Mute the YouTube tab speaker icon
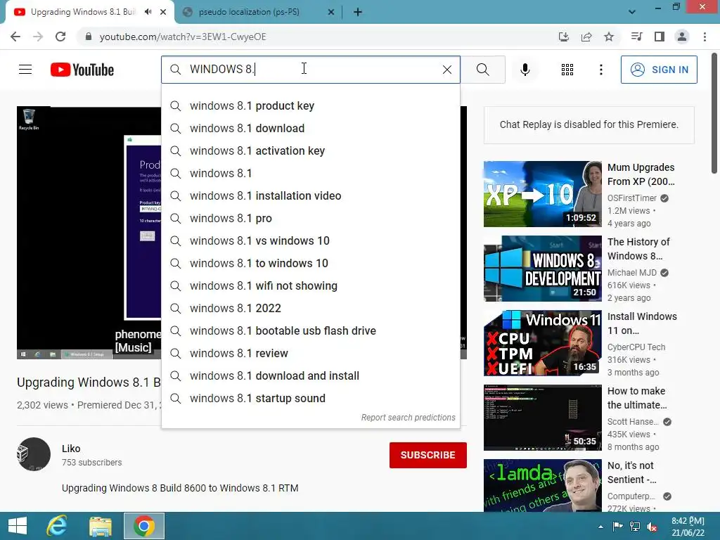Viewport: 720px width, 540px height. 148,12
